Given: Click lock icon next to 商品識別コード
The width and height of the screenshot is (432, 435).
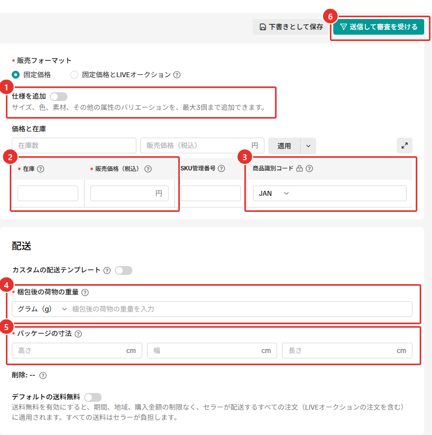Looking at the screenshot, I should [299, 168].
